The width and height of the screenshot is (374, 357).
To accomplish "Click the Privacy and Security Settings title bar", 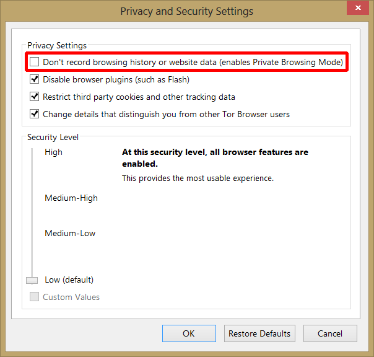I will pyautogui.click(x=186, y=11).
